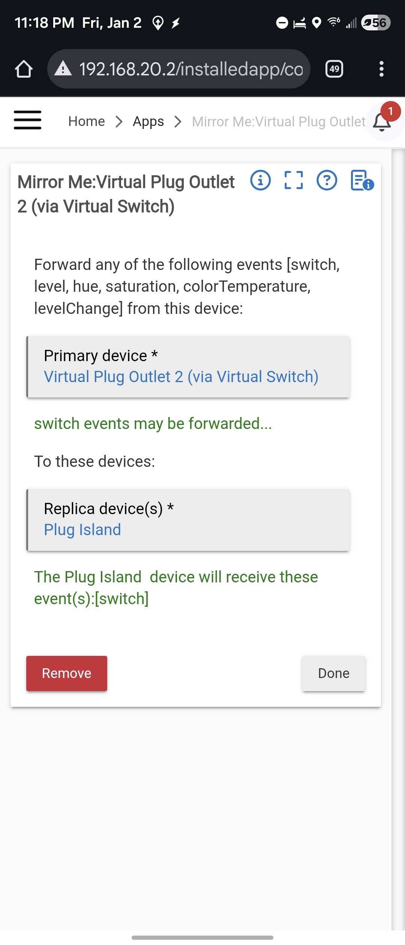Open the browser three-dot overflow menu
The width and height of the screenshot is (405, 945).
381,69
